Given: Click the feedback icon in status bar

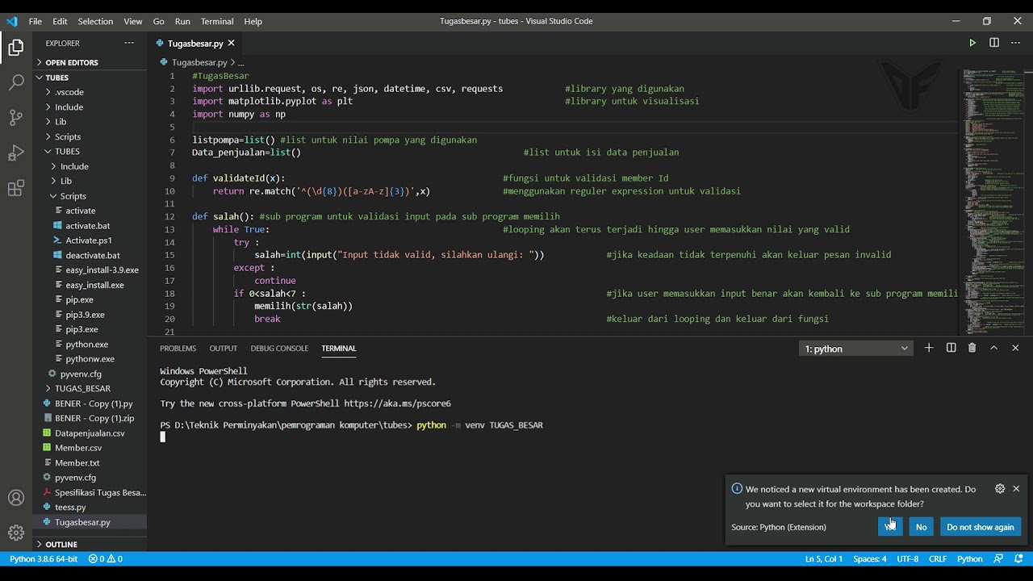Looking at the screenshot, I should [x=998, y=558].
